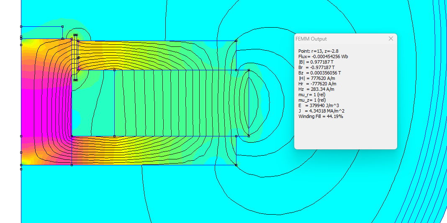Select the 'Hr = -777620 A/m' line
This screenshot has width=447, height=223.
[317, 84]
